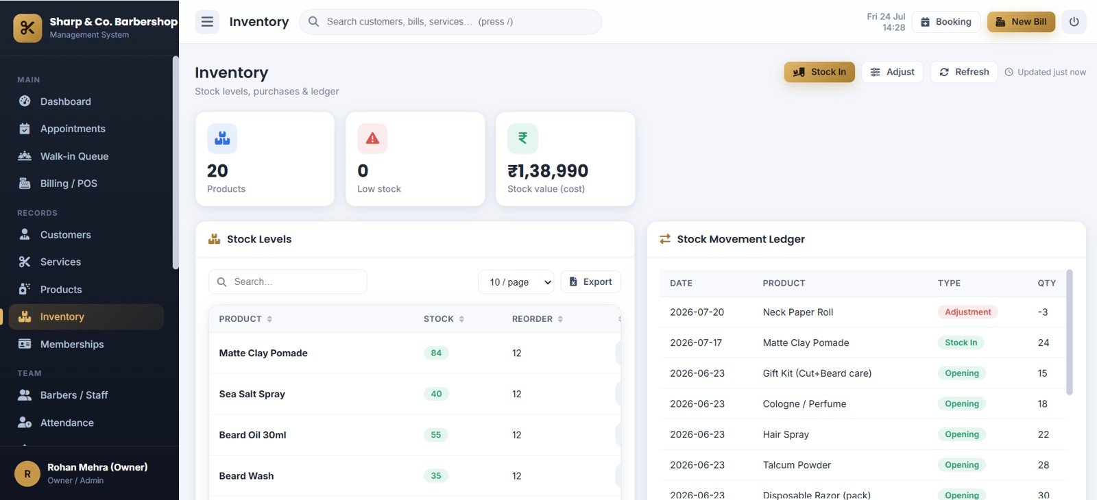Click the Adjustment badge for Neck Paper Roll
The width and height of the screenshot is (1097, 500).
(x=967, y=312)
